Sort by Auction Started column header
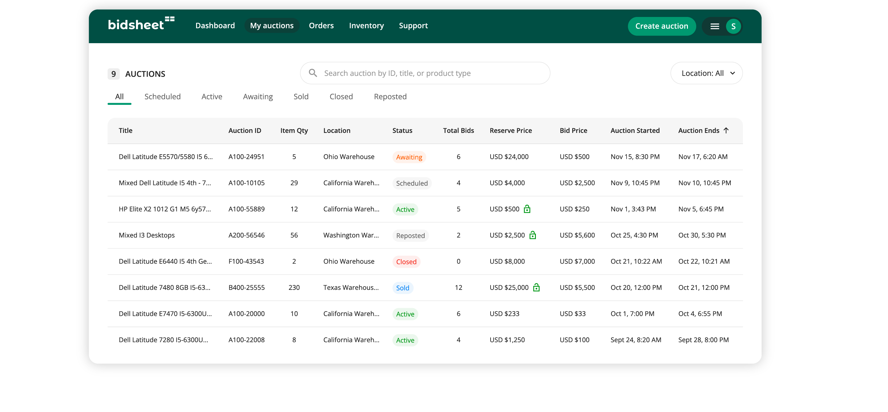The width and height of the screenshot is (888, 412). (635, 131)
